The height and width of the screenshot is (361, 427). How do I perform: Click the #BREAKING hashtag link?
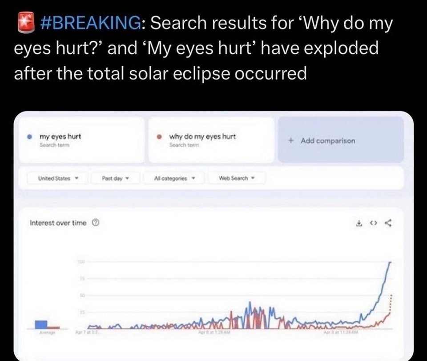(x=90, y=23)
